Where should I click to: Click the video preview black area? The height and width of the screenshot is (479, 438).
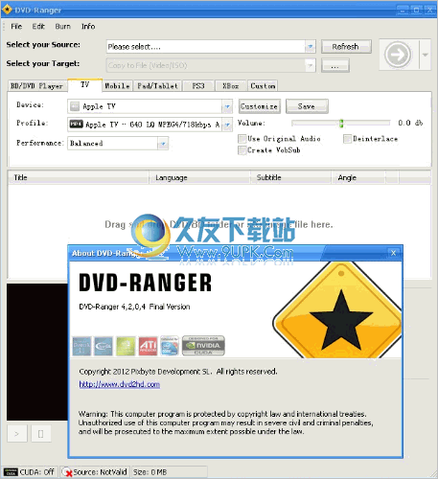click(x=37, y=352)
